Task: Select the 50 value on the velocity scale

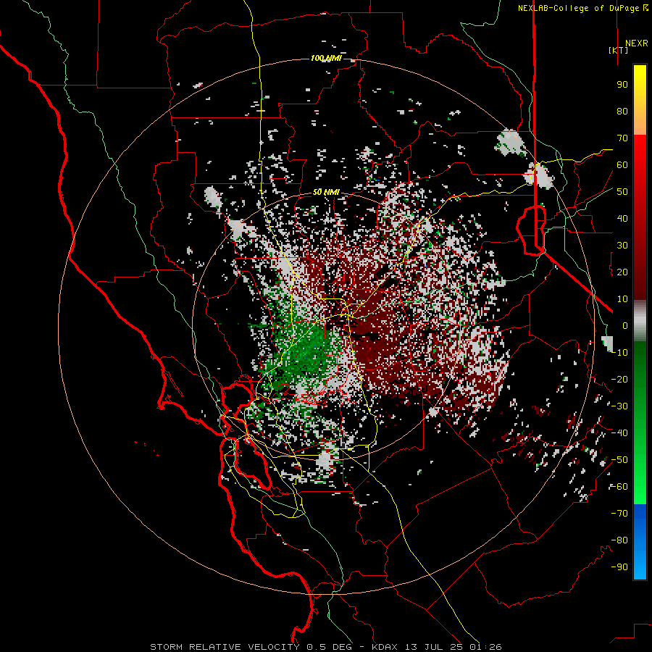Action: pos(622,192)
